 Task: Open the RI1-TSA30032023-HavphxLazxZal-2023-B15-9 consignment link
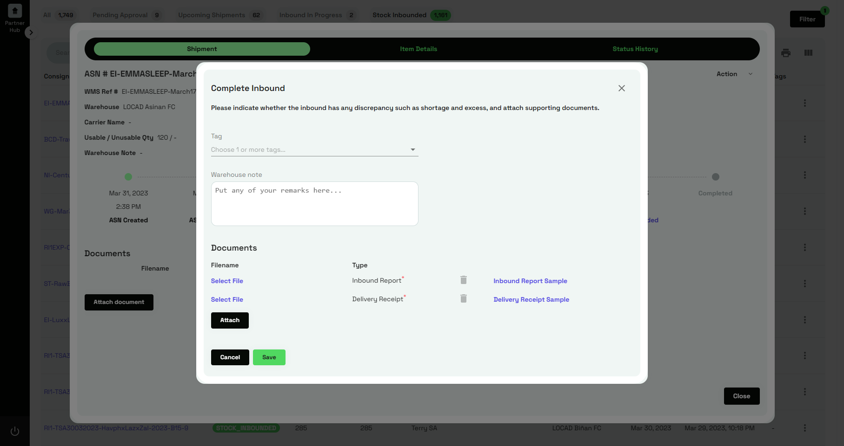[116, 428]
